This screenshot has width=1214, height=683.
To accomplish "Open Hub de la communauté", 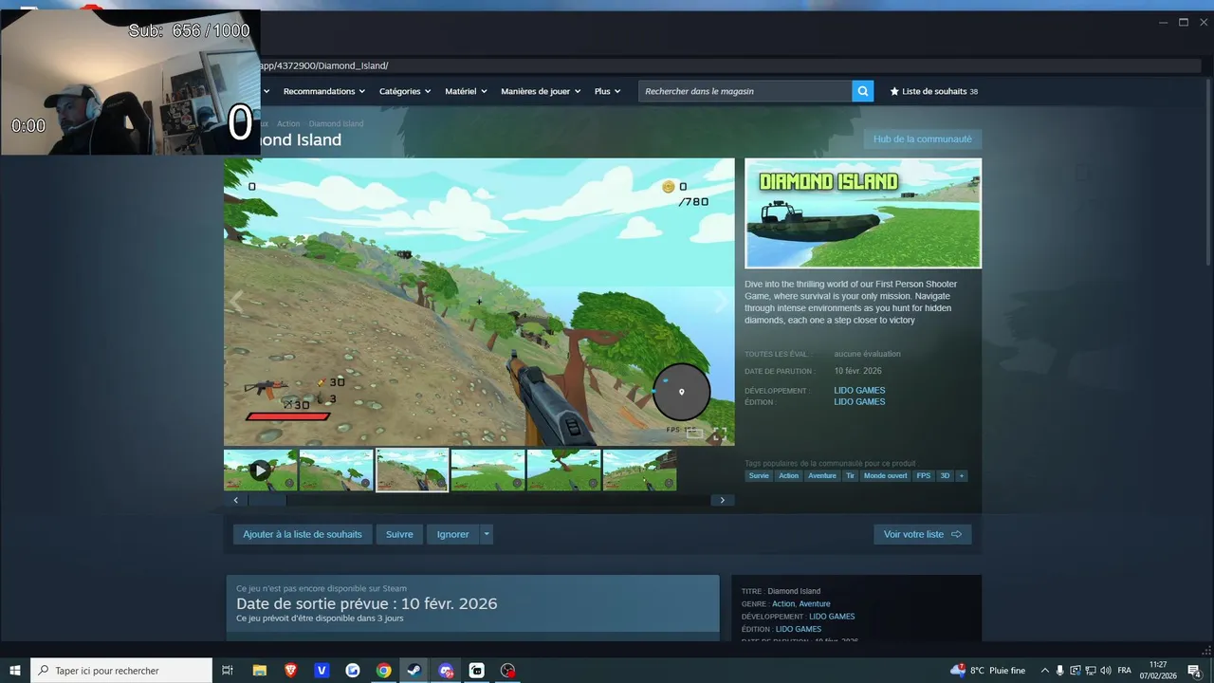I will click(x=922, y=138).
